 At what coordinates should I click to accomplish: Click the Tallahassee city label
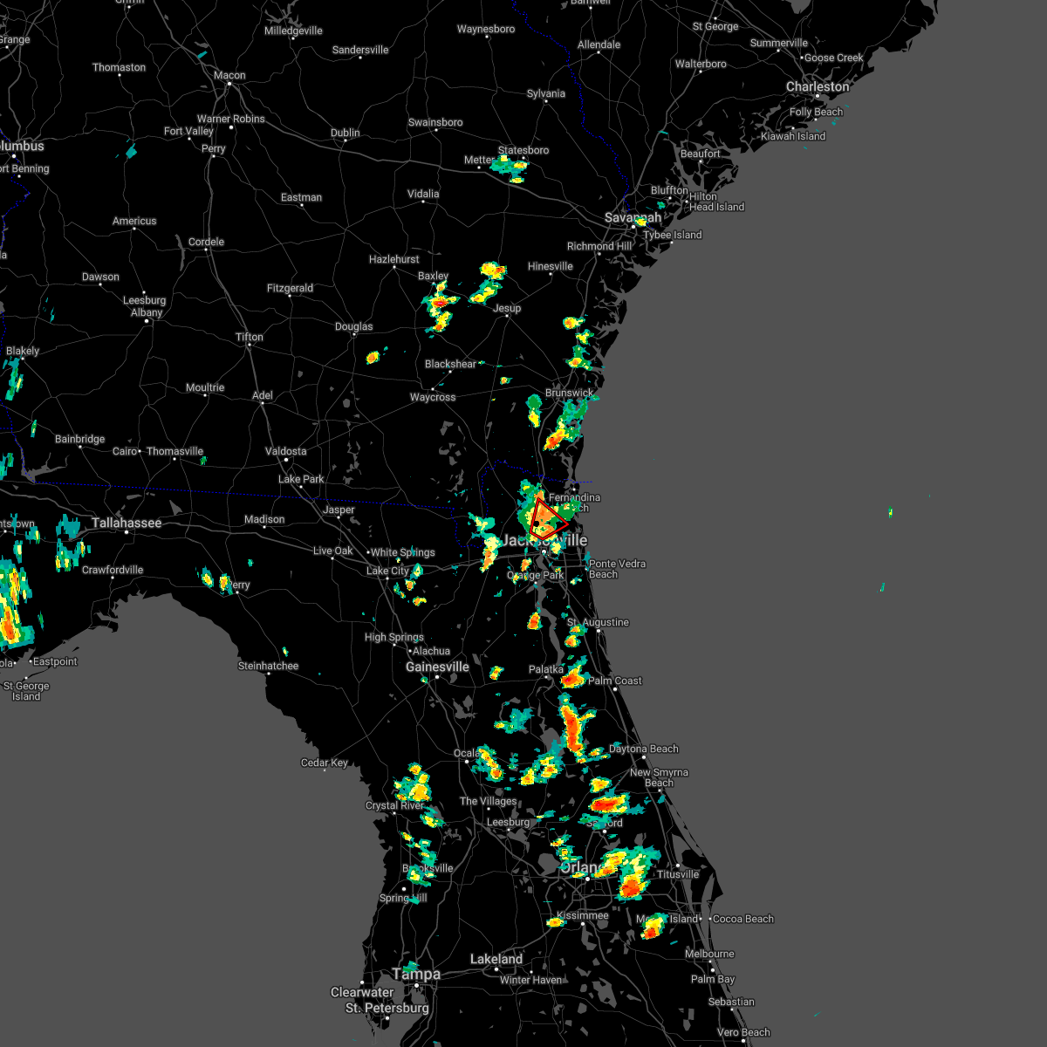tap(125, 523)
